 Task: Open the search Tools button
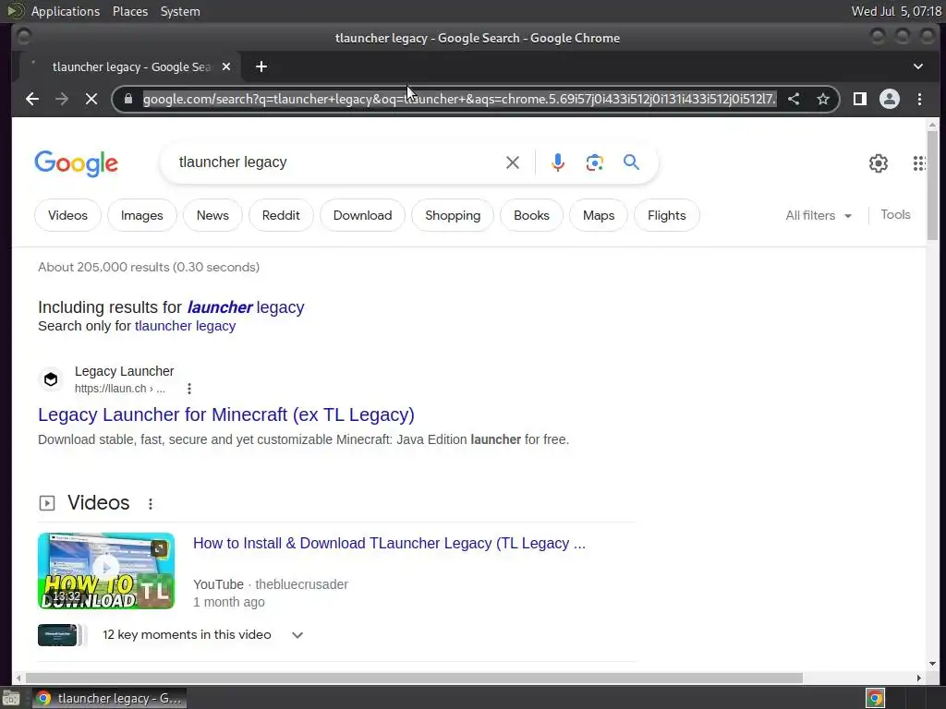[x=895, y=214]
